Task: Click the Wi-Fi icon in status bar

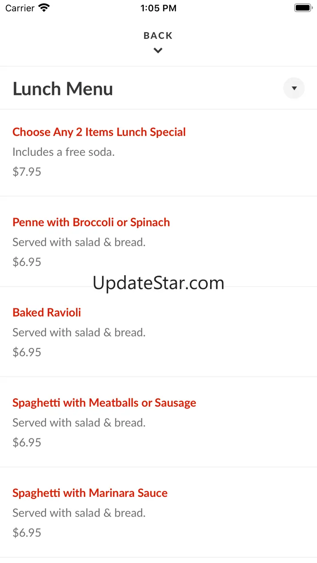Action: point(44,8)
